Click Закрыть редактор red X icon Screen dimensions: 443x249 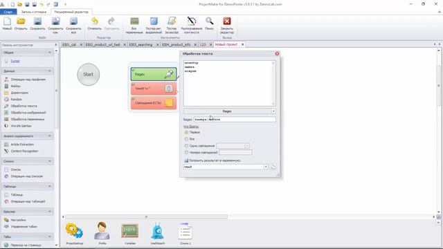click(227, 26)
